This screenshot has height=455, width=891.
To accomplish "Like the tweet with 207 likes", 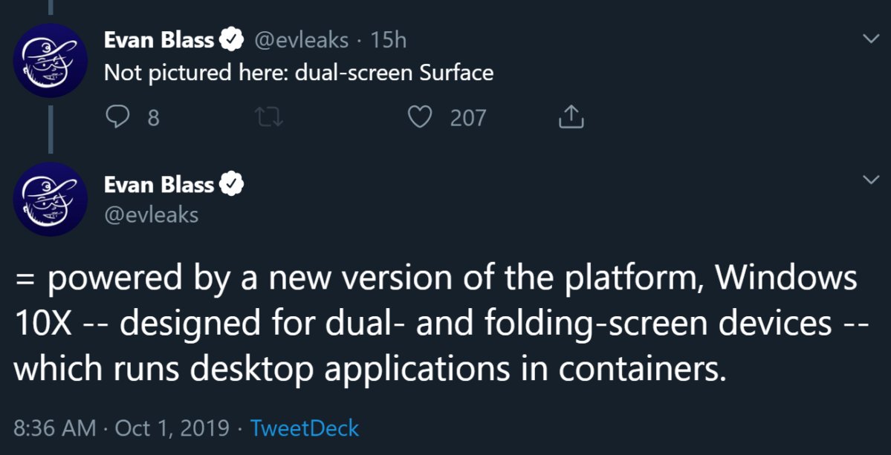I will click(x=420, y=117).
